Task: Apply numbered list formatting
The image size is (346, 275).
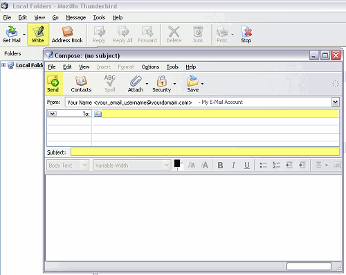Action: point(276,166)
